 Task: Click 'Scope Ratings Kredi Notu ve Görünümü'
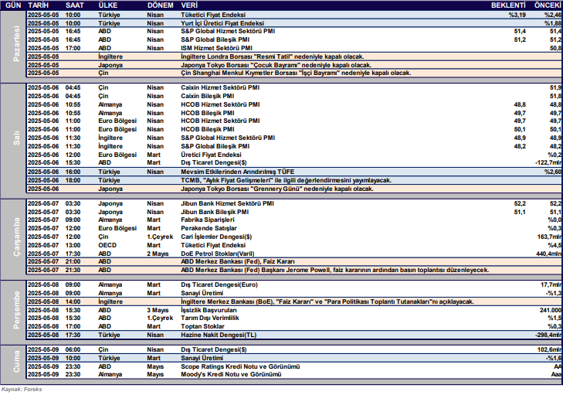240,366
